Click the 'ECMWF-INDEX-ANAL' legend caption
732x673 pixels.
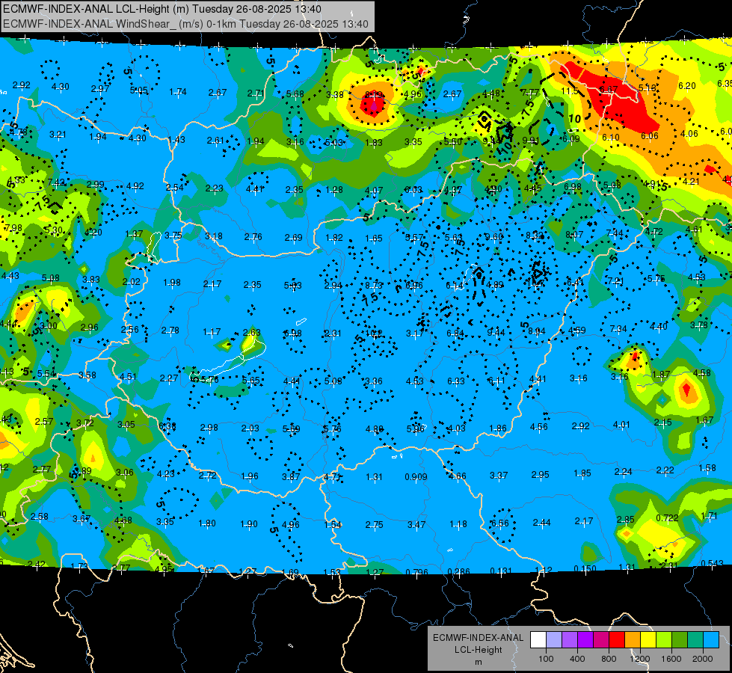[478, 638]
